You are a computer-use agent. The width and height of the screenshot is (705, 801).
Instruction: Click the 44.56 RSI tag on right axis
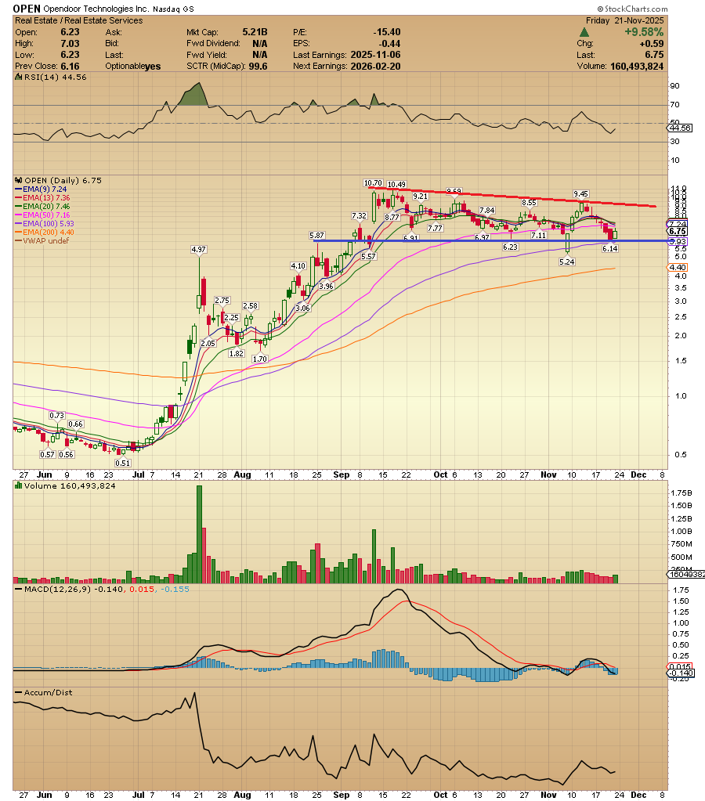681,128
